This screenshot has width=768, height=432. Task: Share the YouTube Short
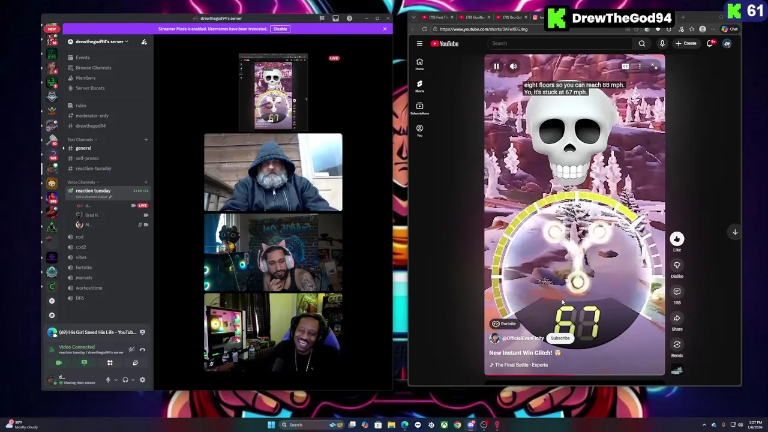[677, 318]
